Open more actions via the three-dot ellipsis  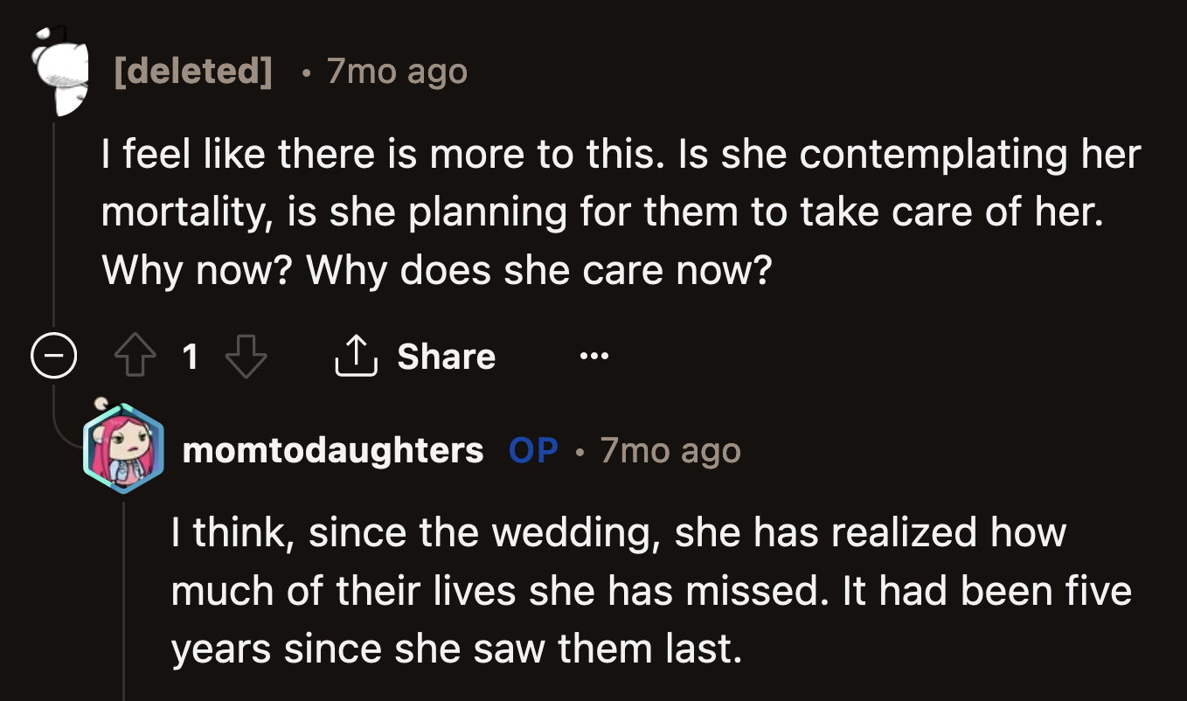tap(593, 355)
